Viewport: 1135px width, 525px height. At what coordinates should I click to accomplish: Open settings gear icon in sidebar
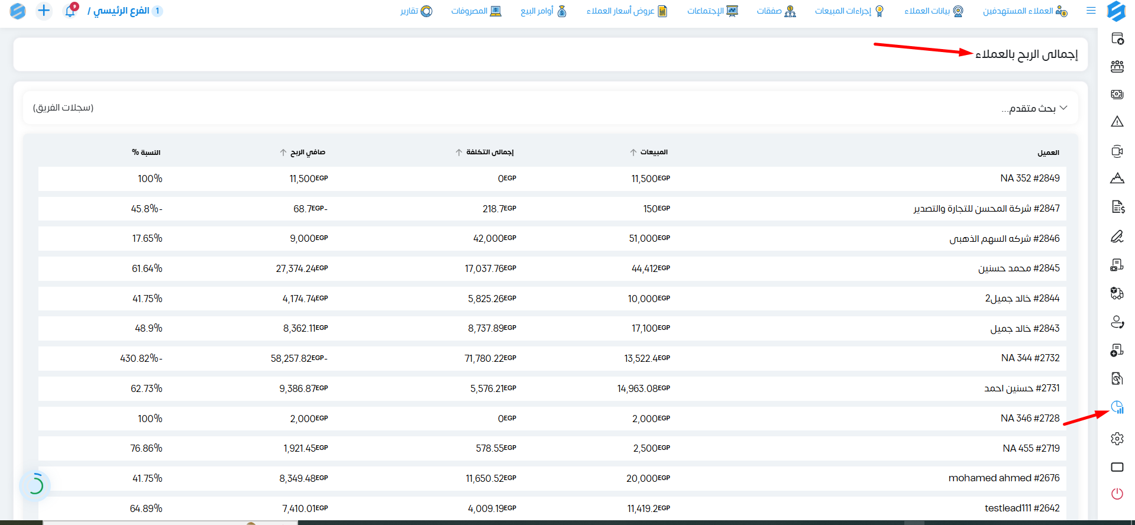(1117, 439)
